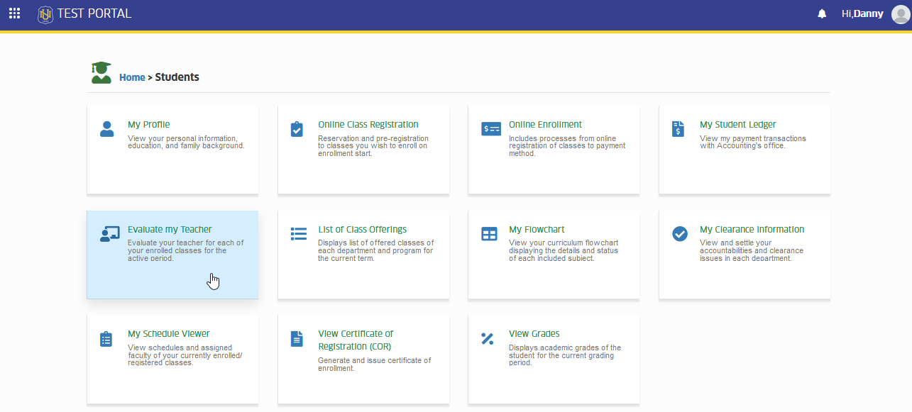Screen dimensions: 912x412
Task: Click the List of Class Offerings list icon
Action: 299,234
